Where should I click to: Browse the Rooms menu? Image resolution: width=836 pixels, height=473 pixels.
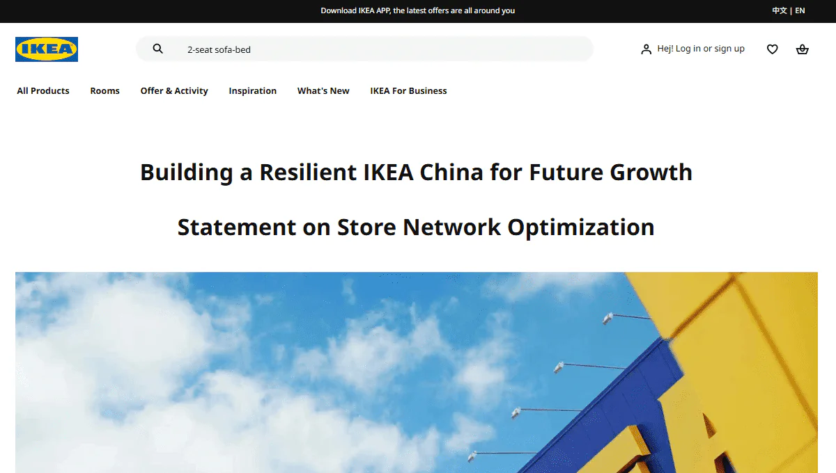coord(104,90)
